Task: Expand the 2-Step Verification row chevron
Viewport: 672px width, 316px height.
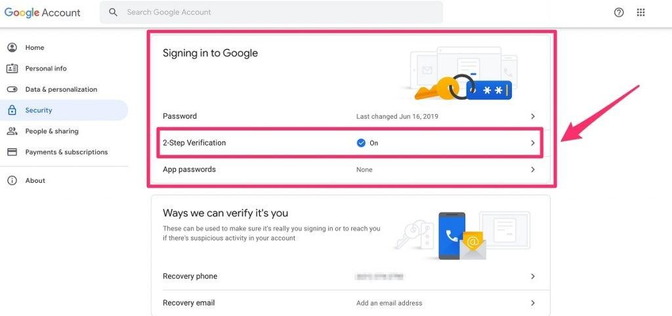Action: pyautogui.click(x=533, y=143)
